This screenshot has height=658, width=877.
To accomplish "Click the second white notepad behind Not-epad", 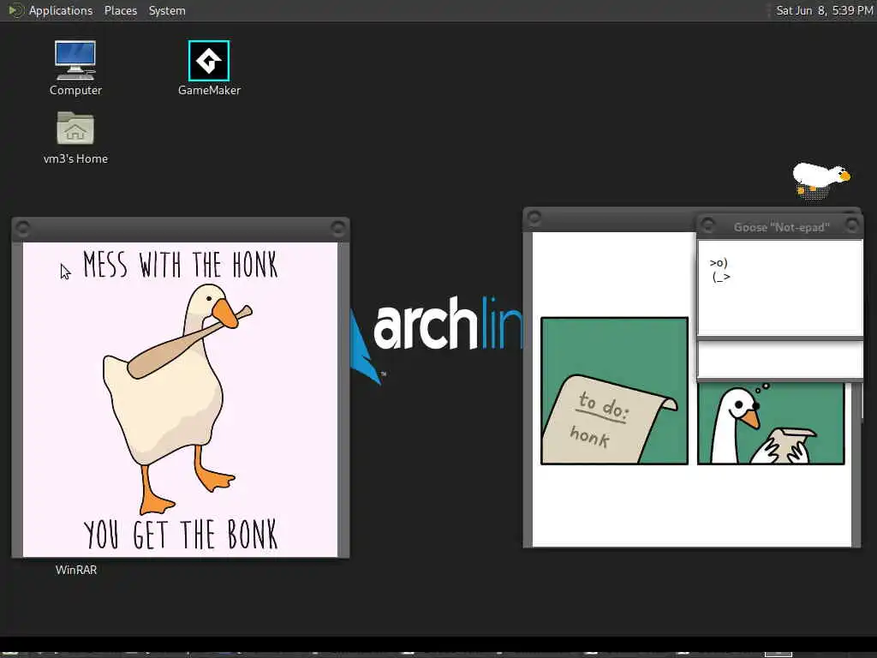I will coord(781,360).
